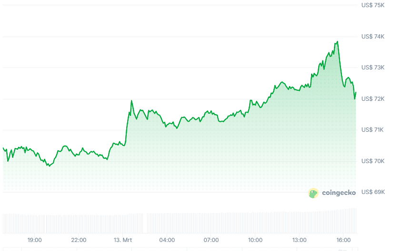Screen dimensions: 402x251
Task: Click the right end of the price line
Action: 355,93
